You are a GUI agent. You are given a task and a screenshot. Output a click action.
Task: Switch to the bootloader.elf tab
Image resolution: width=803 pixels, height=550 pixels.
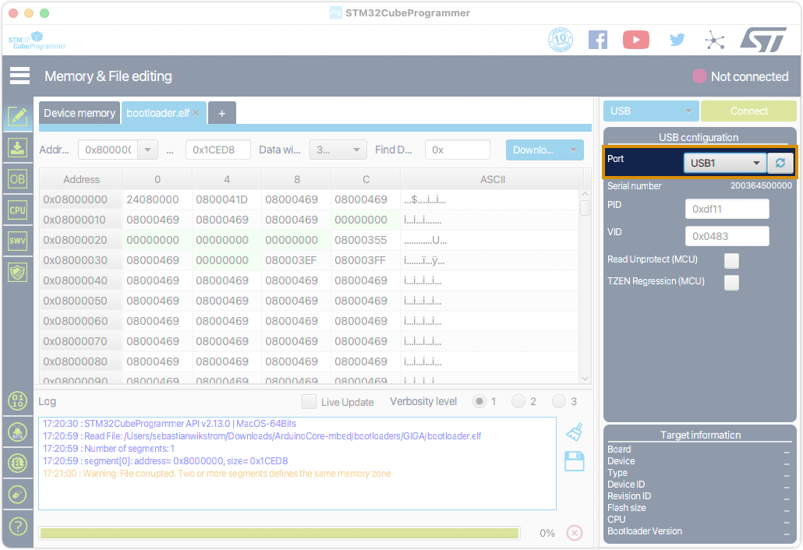tap(157, 113)
